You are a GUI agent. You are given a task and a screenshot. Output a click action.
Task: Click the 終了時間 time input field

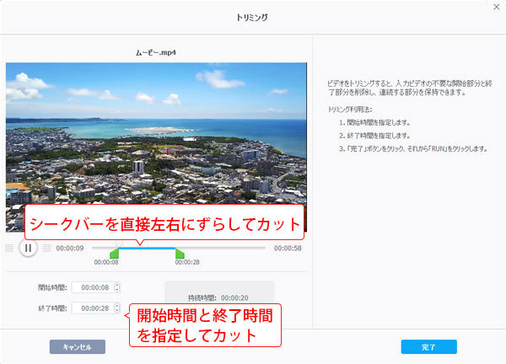coord(91,308)
